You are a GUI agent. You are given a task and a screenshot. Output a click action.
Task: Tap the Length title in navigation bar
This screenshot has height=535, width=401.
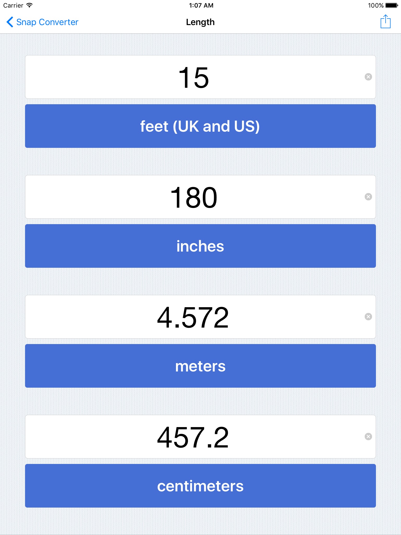[200, 22]
